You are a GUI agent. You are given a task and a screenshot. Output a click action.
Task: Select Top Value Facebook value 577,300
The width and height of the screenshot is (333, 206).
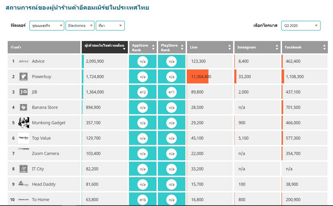(293, 138)
